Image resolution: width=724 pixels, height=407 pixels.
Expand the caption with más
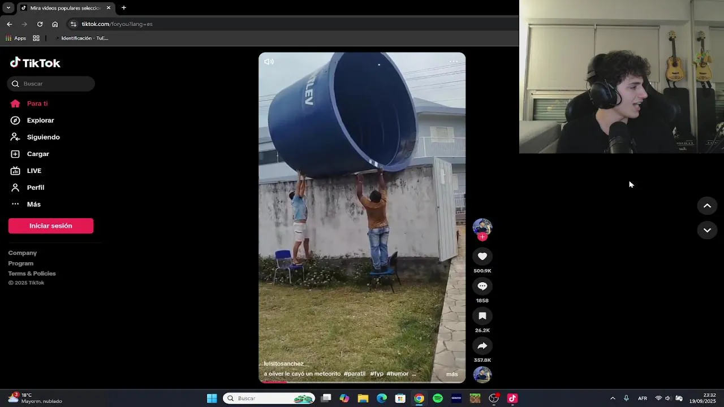(452, 374)
